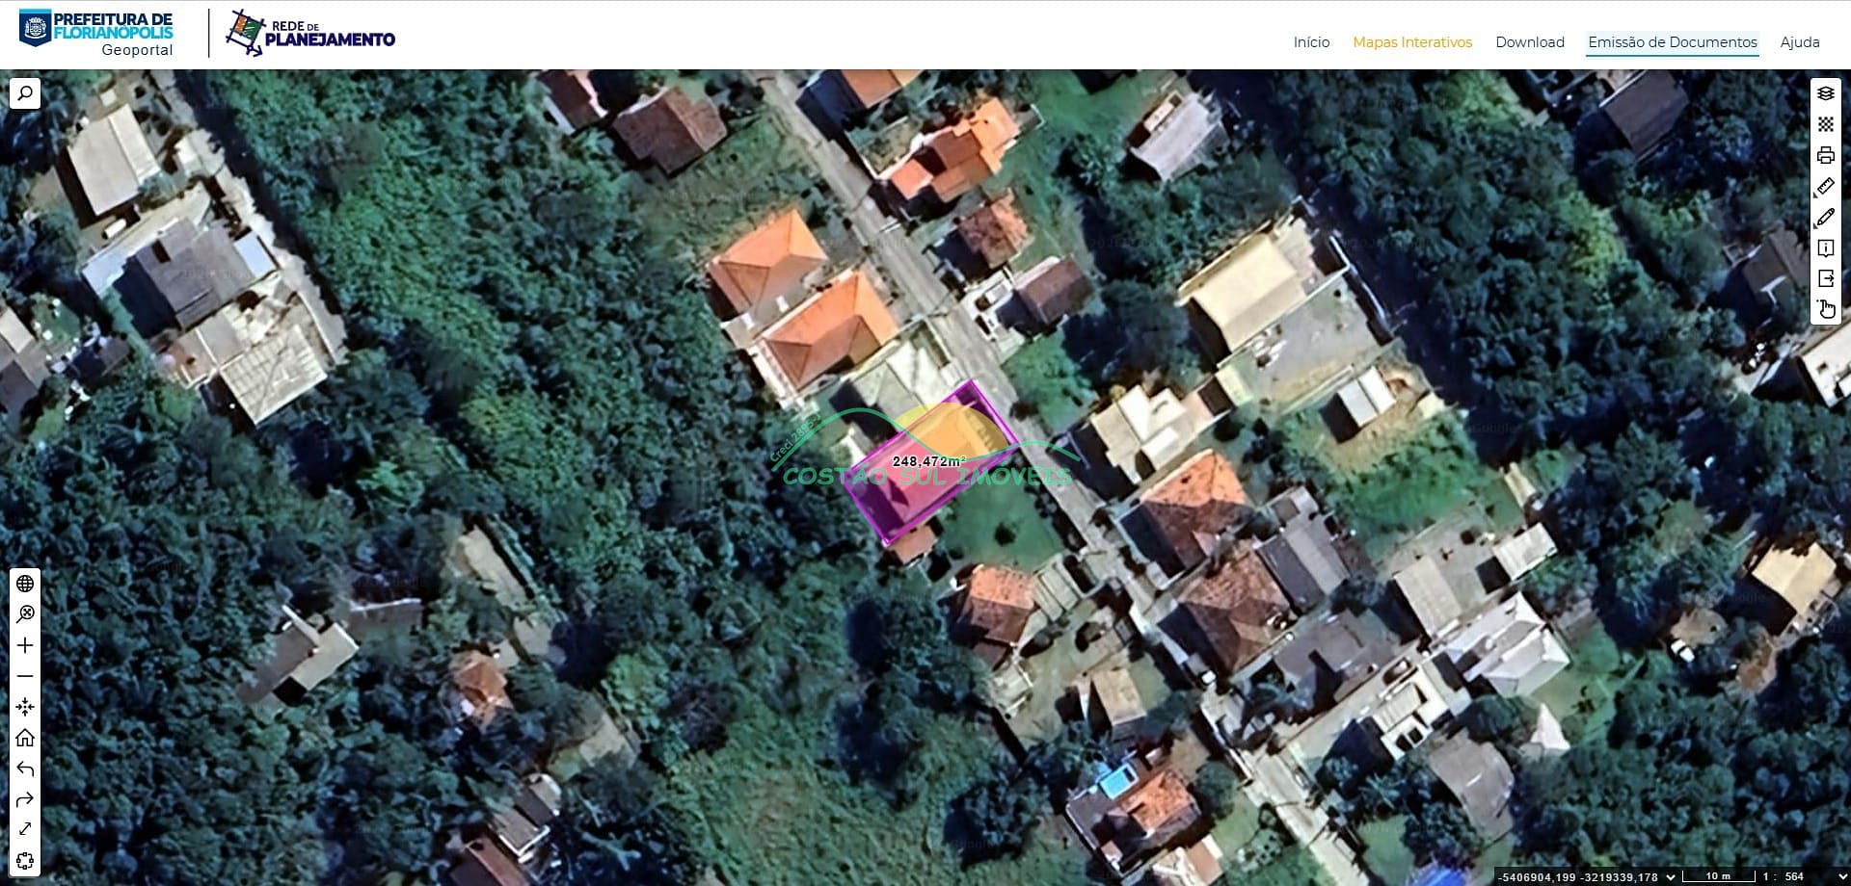
Task: Zoom in with the plus button
Action: coord(25,645)
